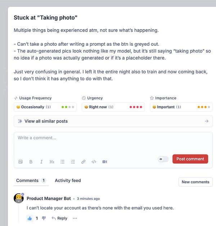The width and height of the screenshot is (216, 226).
Task: Downvote the Product Manager Bot comment
Action: [x=44, y=218]
